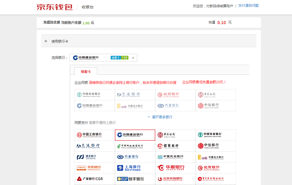Viewport: 292px width, 185px height.
Task: Select 中国工商银行 under 网银支付
Action: click(95, 135)
